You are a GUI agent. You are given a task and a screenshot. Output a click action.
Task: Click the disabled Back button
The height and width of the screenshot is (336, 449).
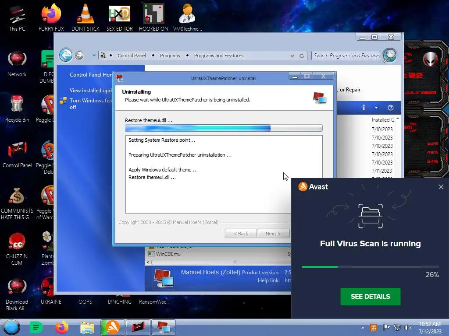click(x=241, y=234)
